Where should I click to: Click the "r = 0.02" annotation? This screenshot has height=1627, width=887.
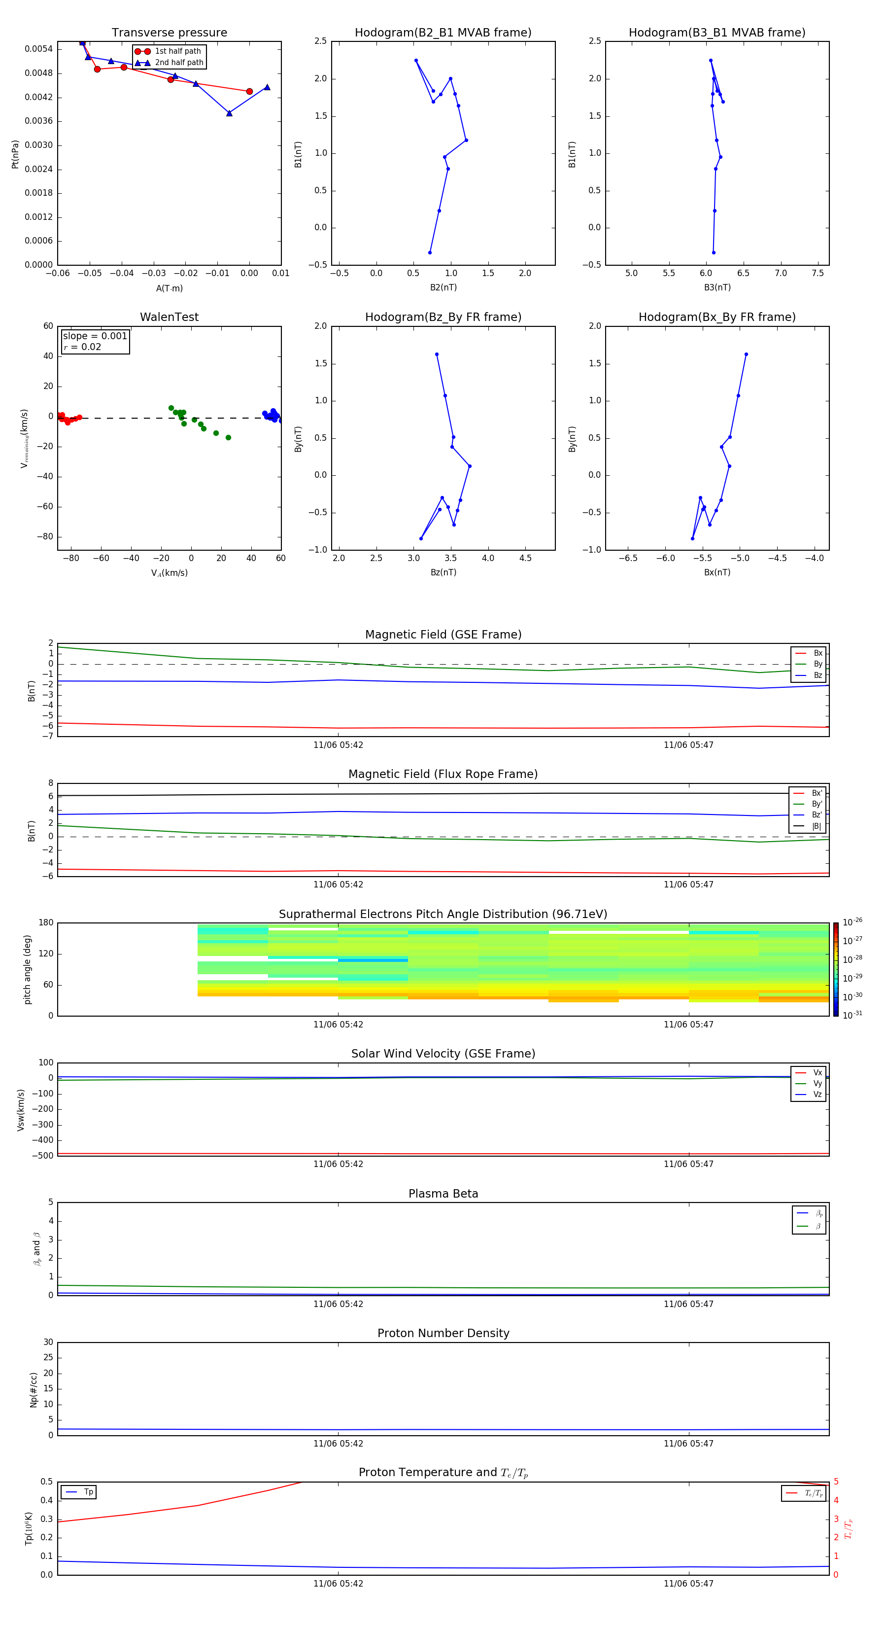coord(82,347)
